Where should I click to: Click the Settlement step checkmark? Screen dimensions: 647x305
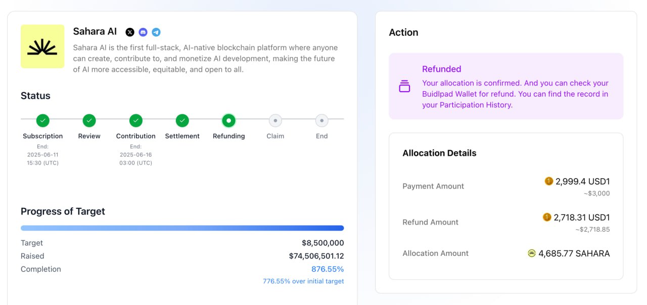click(x=182, y=120)
